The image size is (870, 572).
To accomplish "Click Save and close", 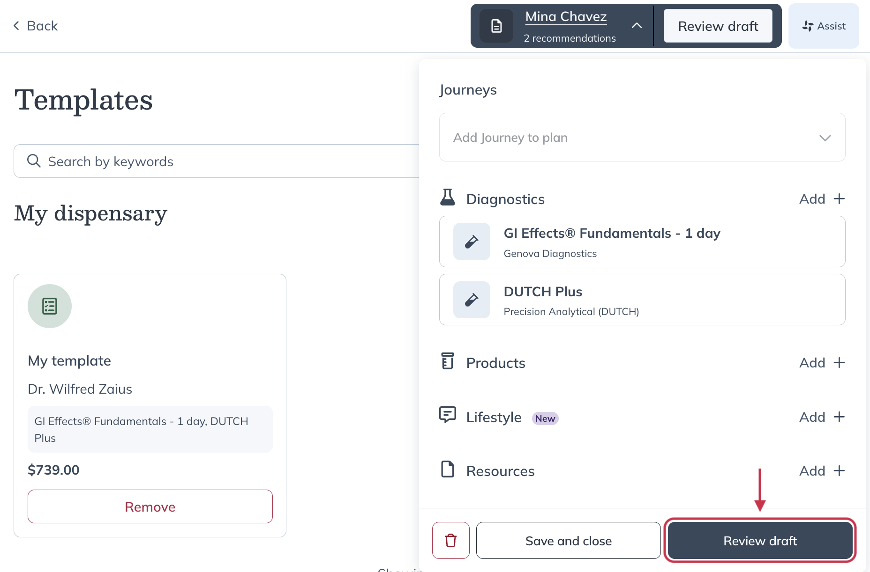I will pyautogui.click(x=568, y=541).
